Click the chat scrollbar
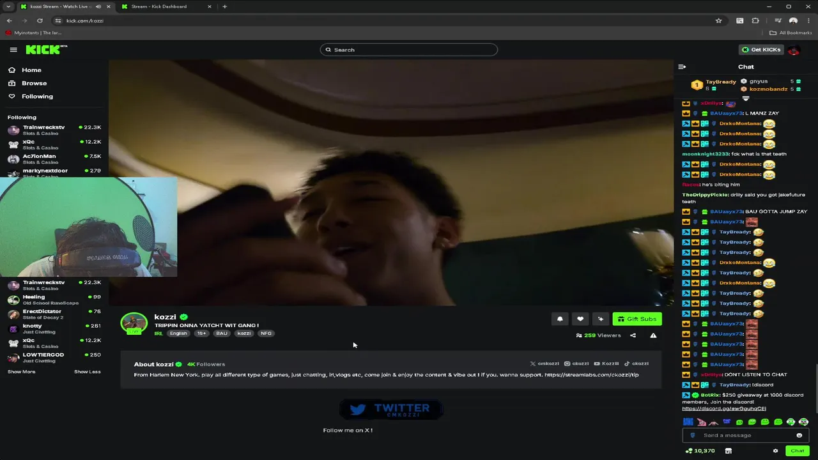This screenshot has height=460, width=818. pyautogui.click(x=816, y=388)
